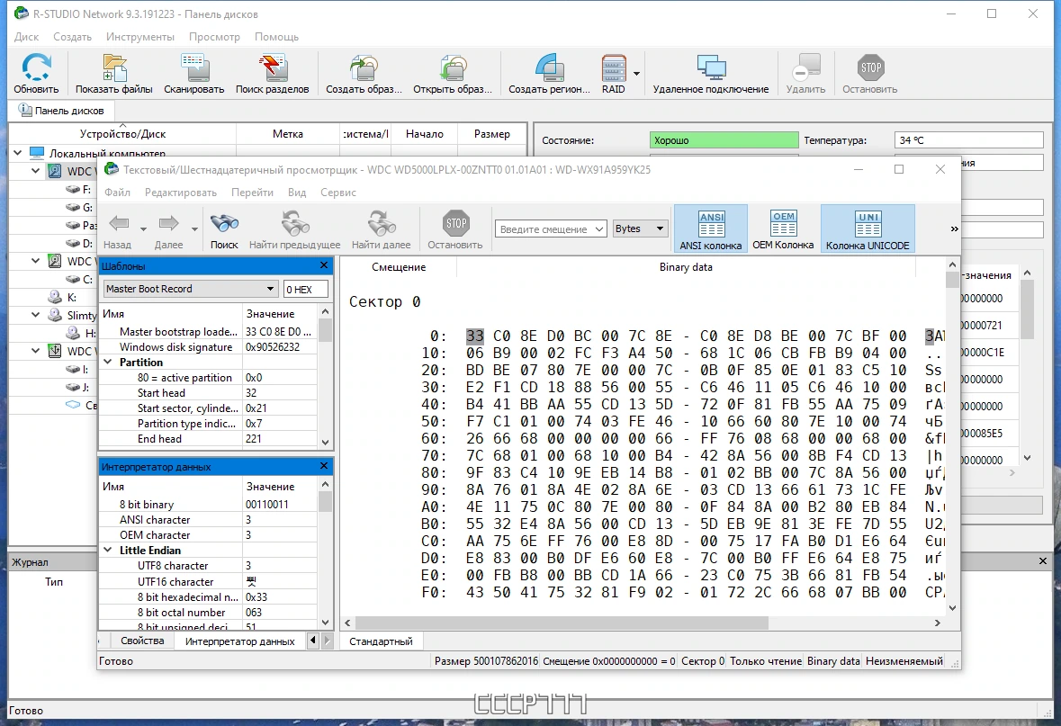The width and height of the screenshot is (1061, 726).
Task: Open Далее history dropdown arrow
Action: (194, 229)
